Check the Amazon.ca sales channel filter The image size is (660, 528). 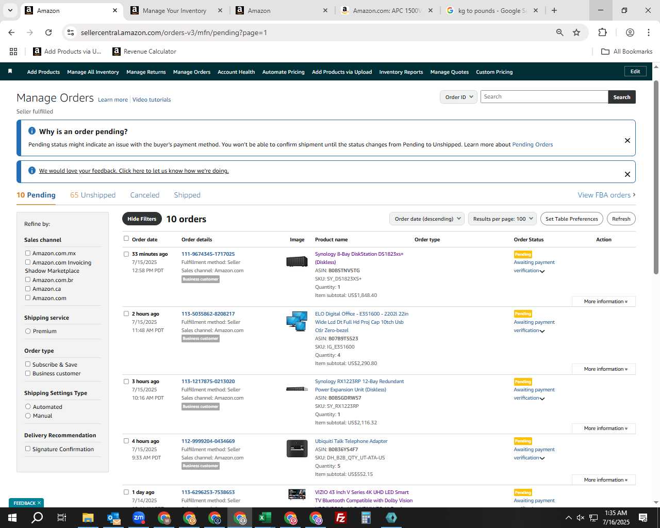coord(28,288)
